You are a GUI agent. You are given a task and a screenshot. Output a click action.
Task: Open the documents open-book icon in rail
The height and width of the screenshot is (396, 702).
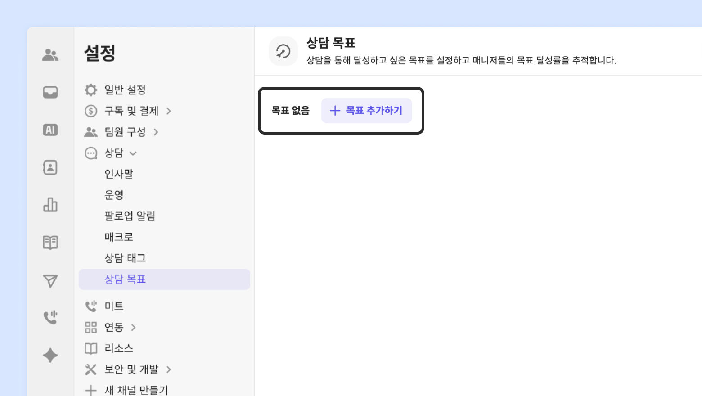[x=50, y=243]
